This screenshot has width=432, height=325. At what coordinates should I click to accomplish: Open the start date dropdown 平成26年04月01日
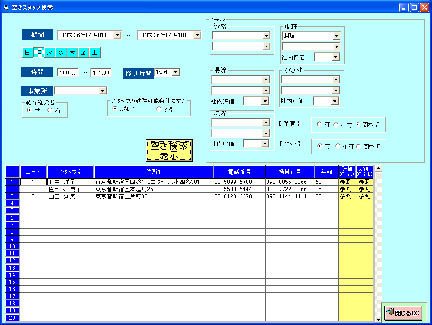click(117, 35)
